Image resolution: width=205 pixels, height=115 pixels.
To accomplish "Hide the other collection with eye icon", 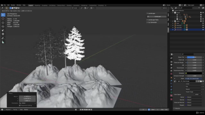I will tap(203, 21).
